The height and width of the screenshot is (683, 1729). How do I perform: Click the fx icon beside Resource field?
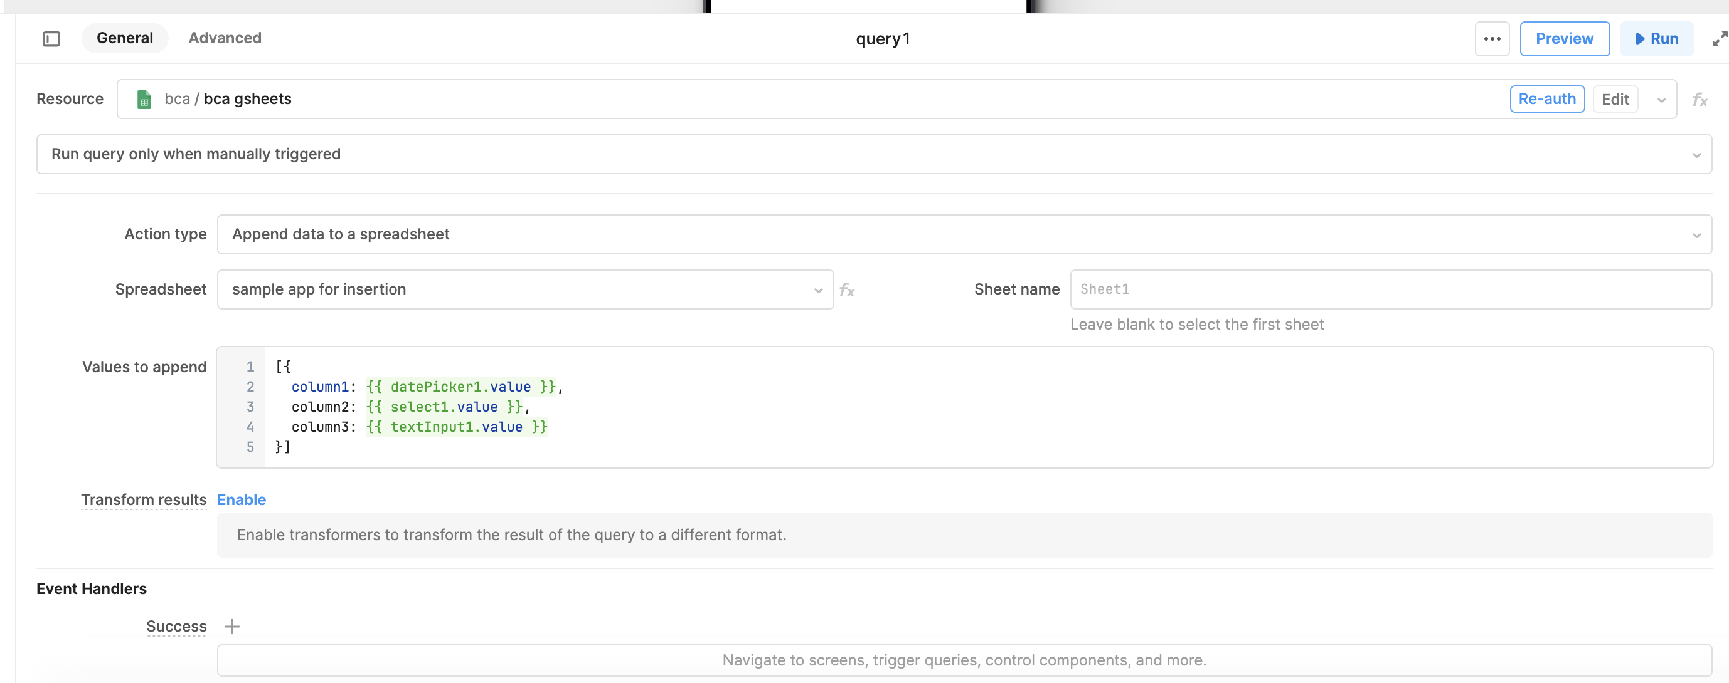[1700, 100]
